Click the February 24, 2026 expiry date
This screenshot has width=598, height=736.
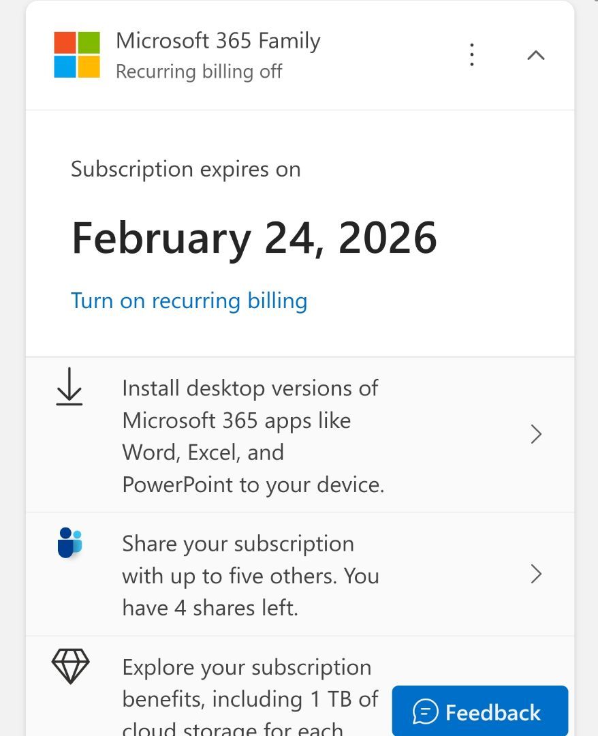(x=254, y=238)
